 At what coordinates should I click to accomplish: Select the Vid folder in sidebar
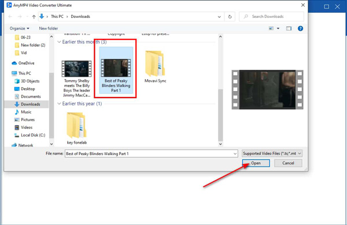(21, 52)
